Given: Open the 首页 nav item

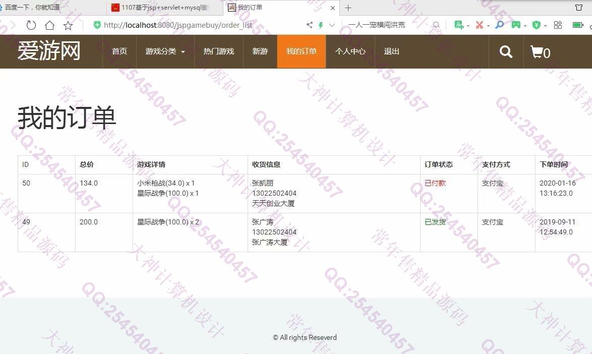Looking at the screenshot, I should point(120,51).
